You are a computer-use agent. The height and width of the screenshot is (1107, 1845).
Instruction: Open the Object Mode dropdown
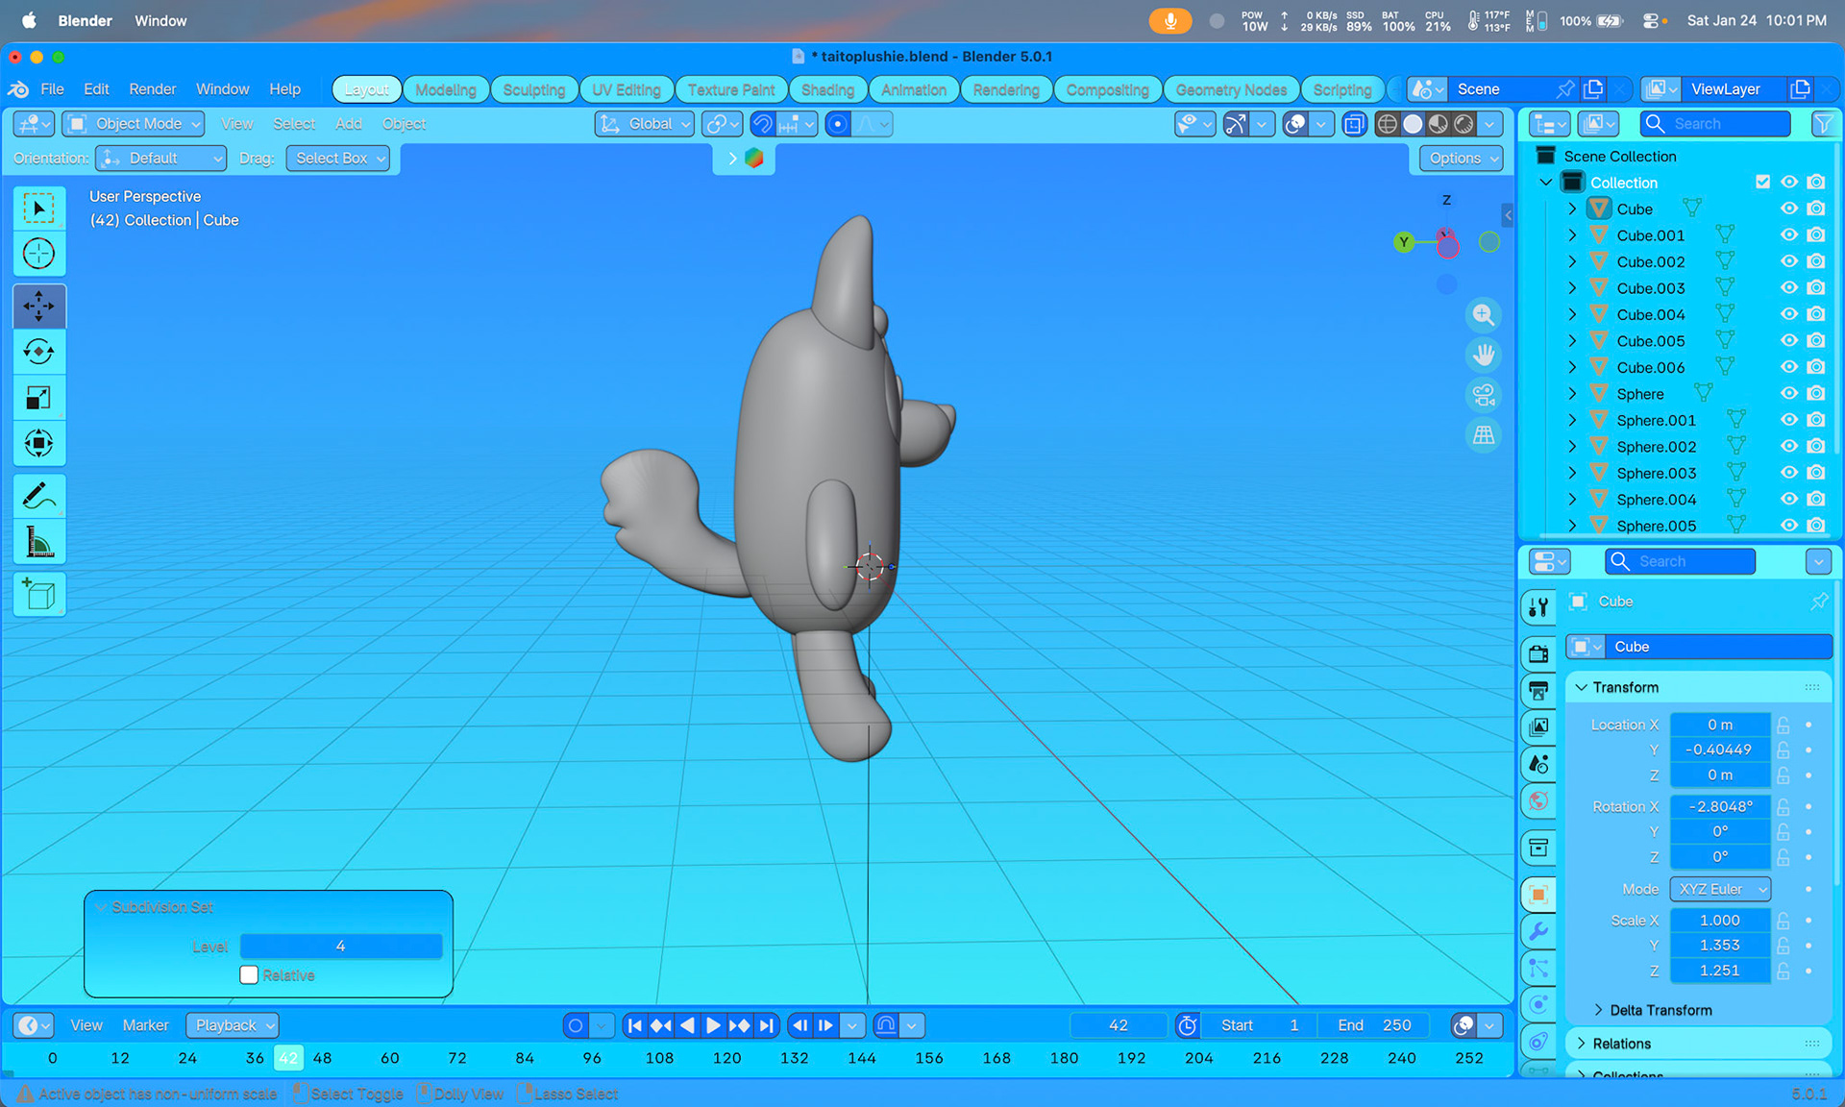(x=135, y=124)
